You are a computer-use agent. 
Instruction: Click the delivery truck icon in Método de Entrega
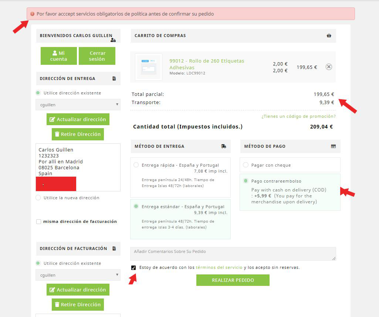[x=224, y=146]
